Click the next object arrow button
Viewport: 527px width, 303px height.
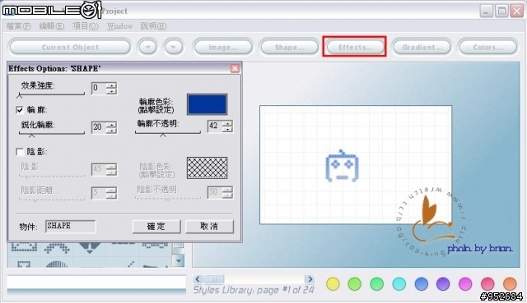coord(174,47)
